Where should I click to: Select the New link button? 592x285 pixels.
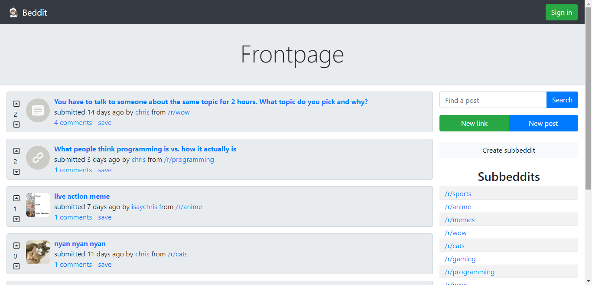coord(474,123)
